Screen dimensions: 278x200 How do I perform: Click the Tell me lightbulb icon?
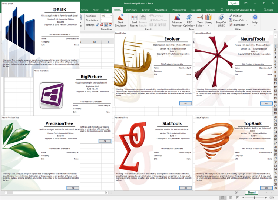(x=222, y=10)
